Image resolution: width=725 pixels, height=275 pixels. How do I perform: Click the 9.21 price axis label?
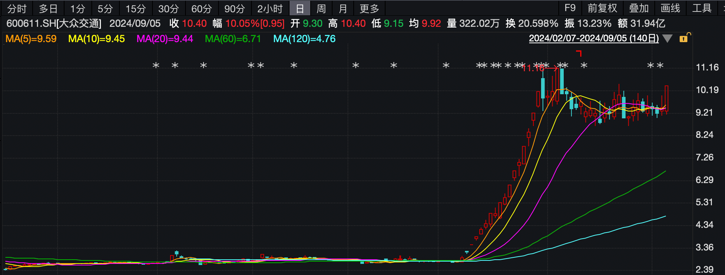click(704, 113)
